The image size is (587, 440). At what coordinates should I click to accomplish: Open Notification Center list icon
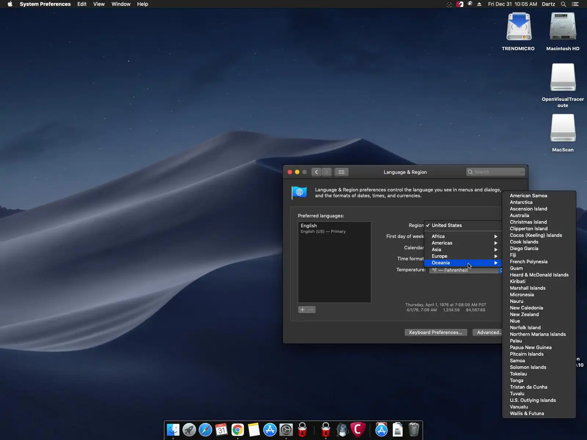(575, 4)
